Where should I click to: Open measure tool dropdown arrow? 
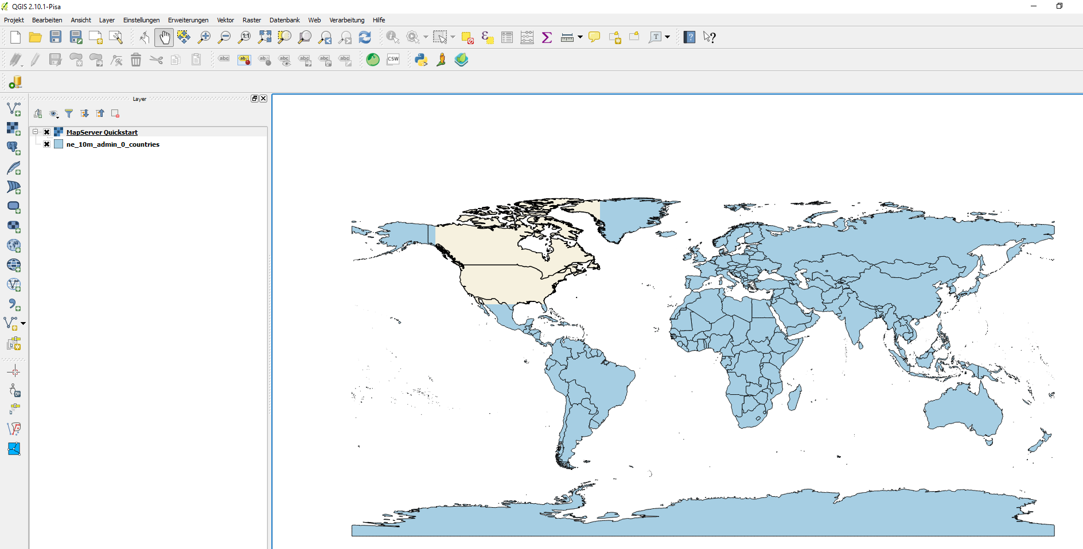coord(581,37)
